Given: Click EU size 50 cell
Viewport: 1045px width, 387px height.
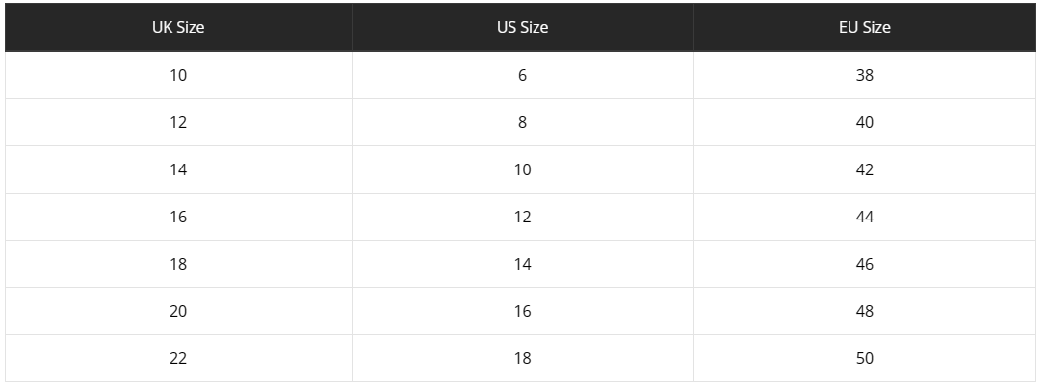Looking at the screenshot, I should (865, 358).
